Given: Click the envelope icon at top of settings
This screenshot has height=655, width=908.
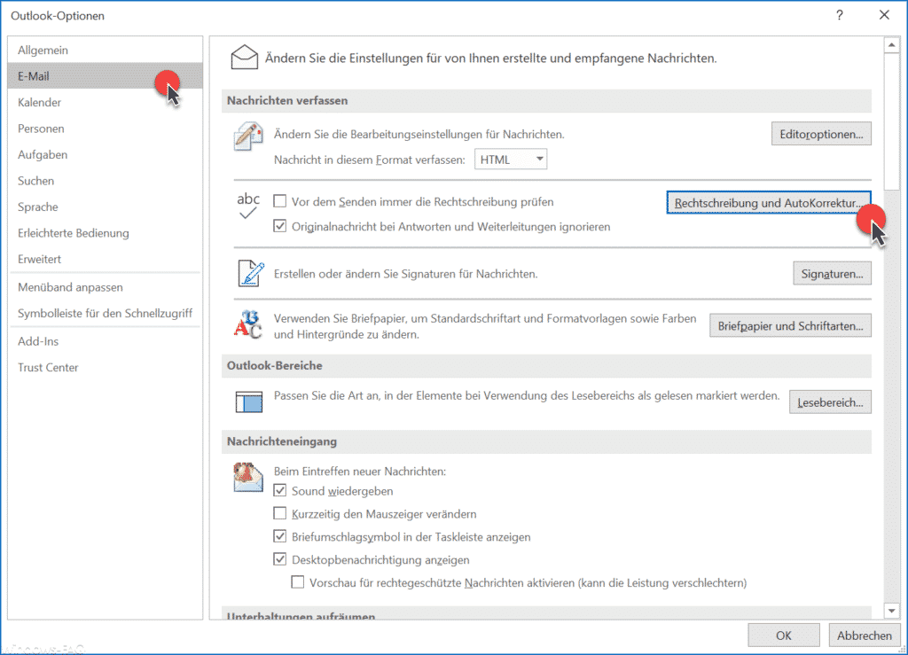Looking at the screenshot, I should pyautogui.click(x=245, y=58).
